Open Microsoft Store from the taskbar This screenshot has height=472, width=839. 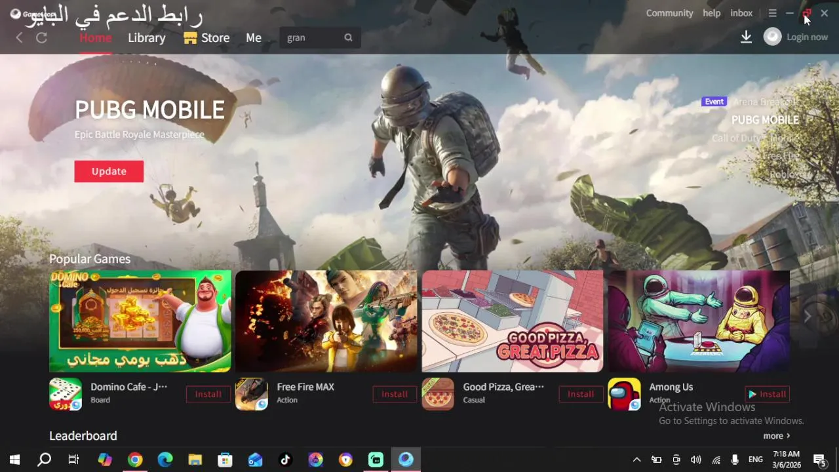pos(225,460)
